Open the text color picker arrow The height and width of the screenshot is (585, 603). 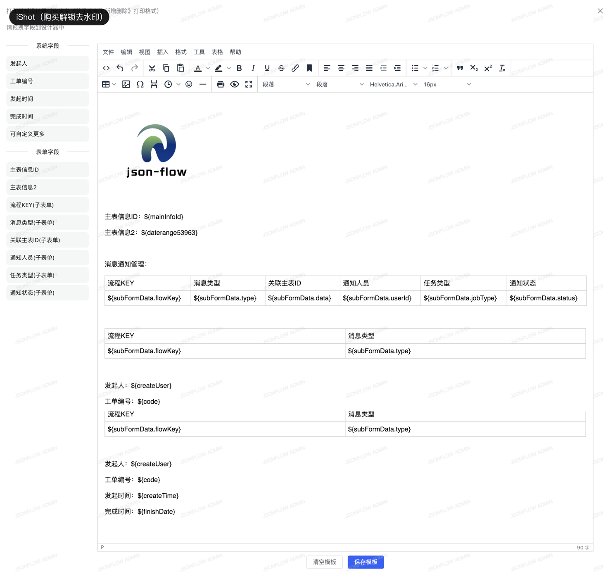pyautogui.click(x=208, y=68)
